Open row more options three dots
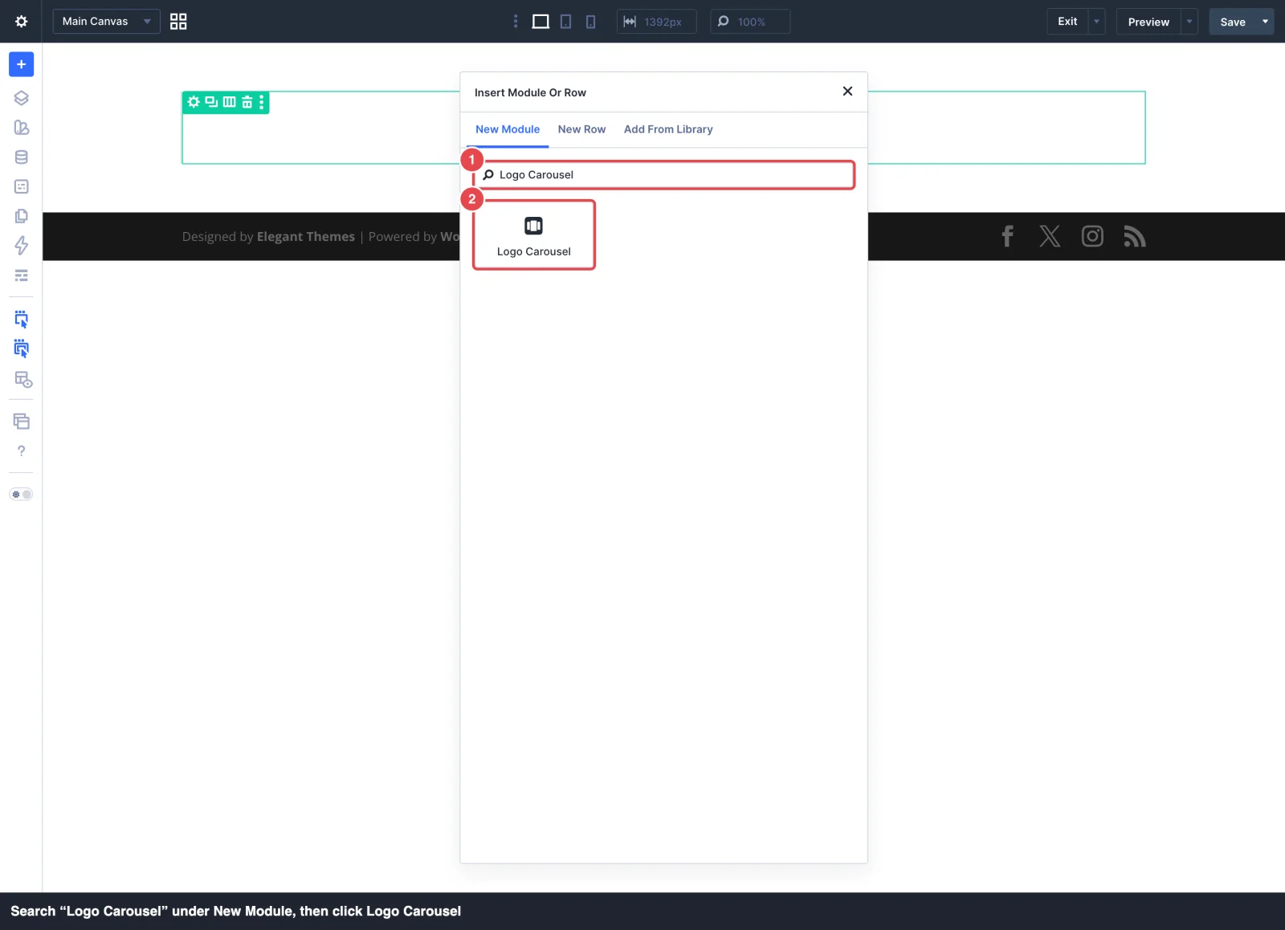 [x=262, y=102]
